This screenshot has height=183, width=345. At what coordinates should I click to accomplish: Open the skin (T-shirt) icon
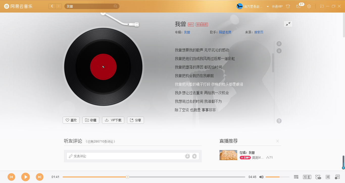click(288, 6)
